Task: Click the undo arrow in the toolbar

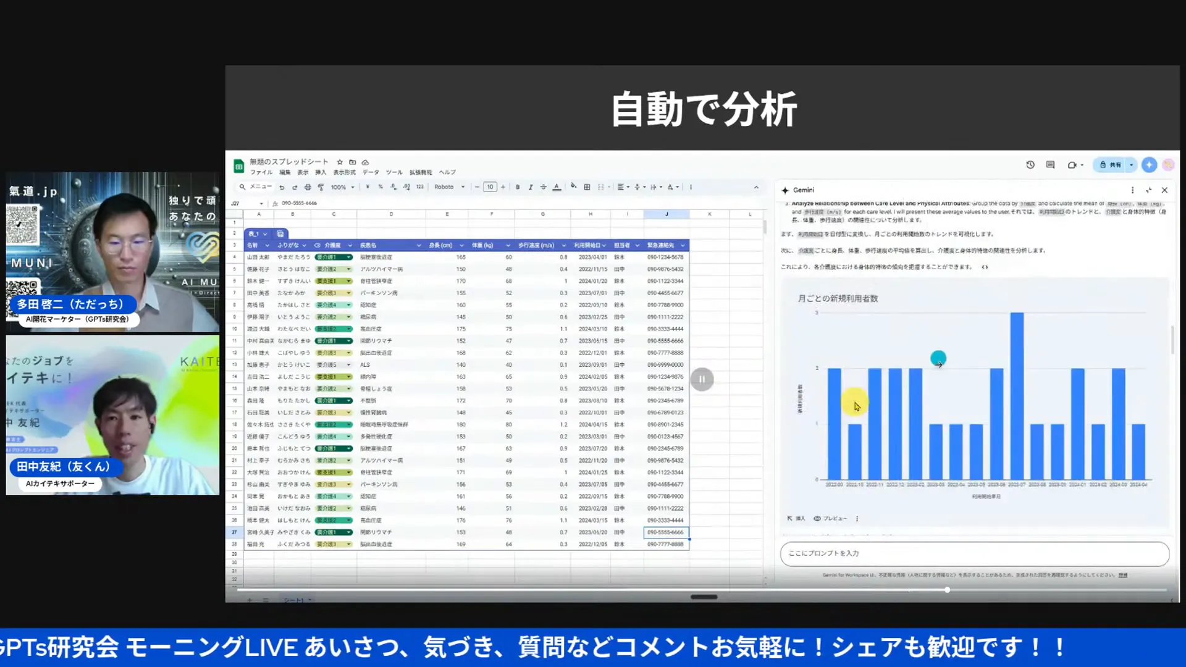Action: pos(282,187)
